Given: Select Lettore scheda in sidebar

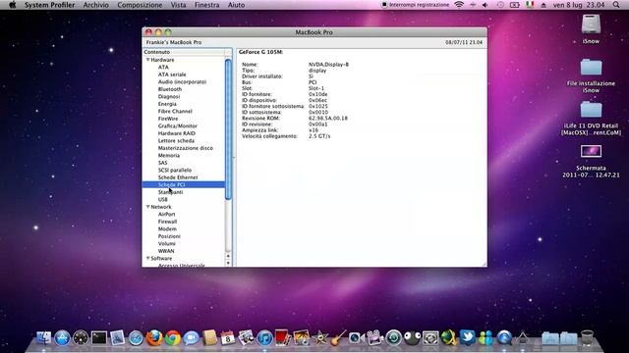Looking at the screenshot, I should coord(176,140).
